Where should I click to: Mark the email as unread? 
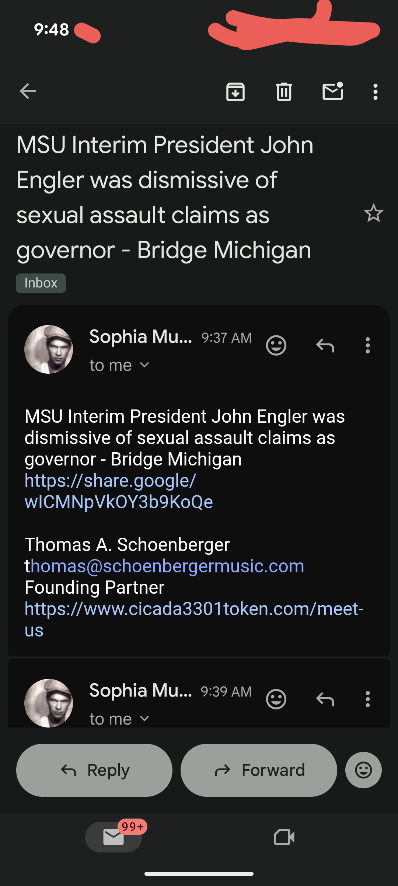(x=333, y=91)
